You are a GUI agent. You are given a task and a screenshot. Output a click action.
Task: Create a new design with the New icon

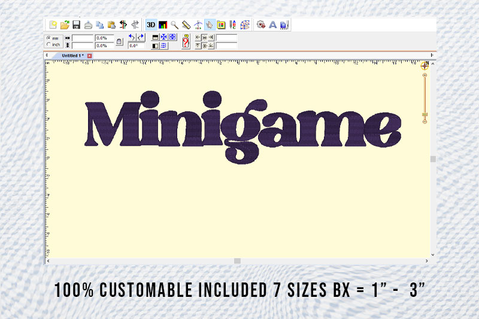(x=53, y=25)
